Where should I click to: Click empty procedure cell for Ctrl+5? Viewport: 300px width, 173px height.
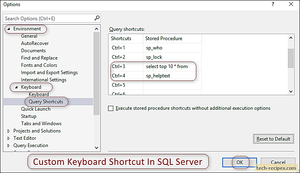(172, 85)
